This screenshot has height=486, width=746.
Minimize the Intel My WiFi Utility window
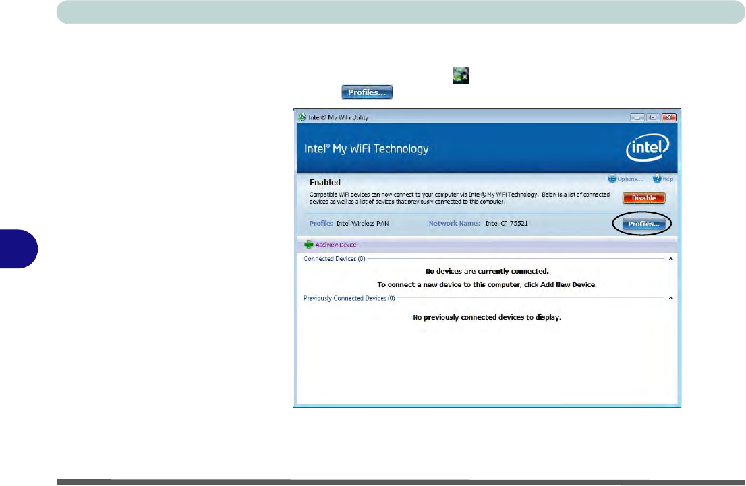(637, 117)
